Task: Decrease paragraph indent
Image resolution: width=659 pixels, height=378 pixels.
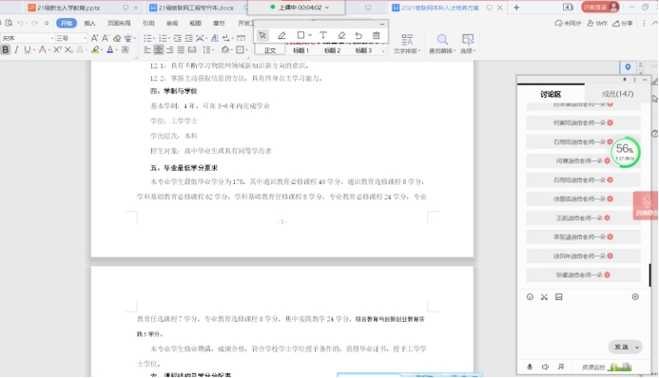Action: (x=178, y=38)
